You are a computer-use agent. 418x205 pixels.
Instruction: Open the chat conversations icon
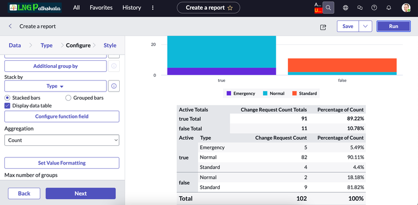point(360,8)
